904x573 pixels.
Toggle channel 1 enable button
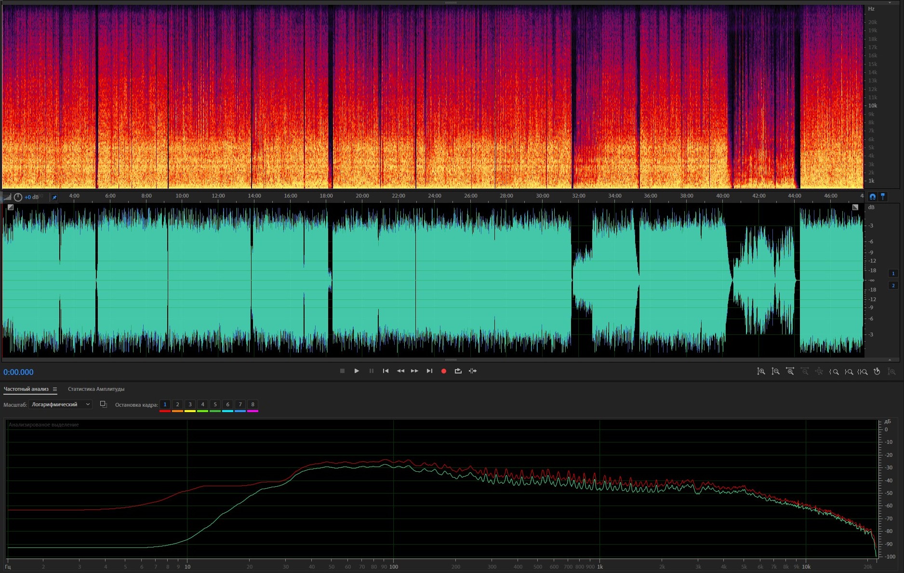[893, 273]
